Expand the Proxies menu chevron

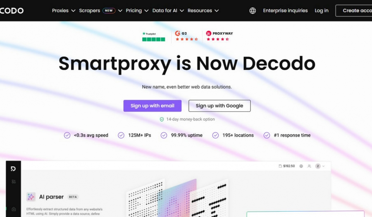[x=73, y=11]
